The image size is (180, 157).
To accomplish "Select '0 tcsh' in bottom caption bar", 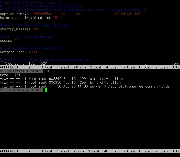I will pos(47,151).
